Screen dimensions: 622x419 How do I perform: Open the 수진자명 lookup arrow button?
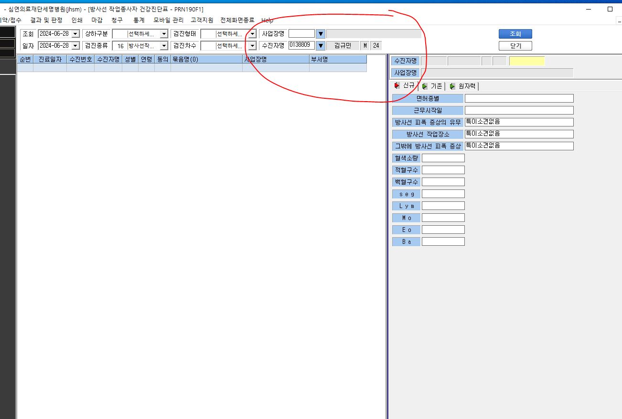coord(321,45)
